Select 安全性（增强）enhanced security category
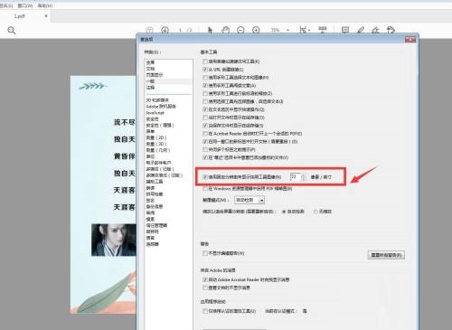The height and width of the screenshot is (330, 452). [x=160, y=125]
